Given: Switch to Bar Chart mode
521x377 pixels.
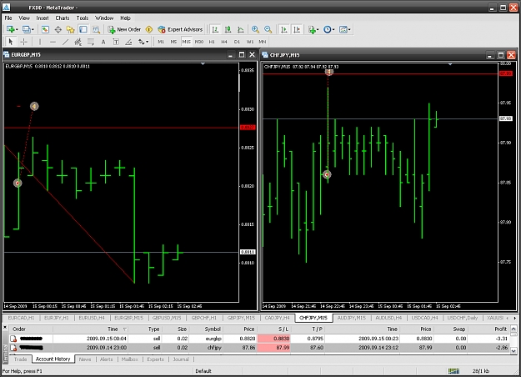Looking at the screenshot, I should (215, 29).
